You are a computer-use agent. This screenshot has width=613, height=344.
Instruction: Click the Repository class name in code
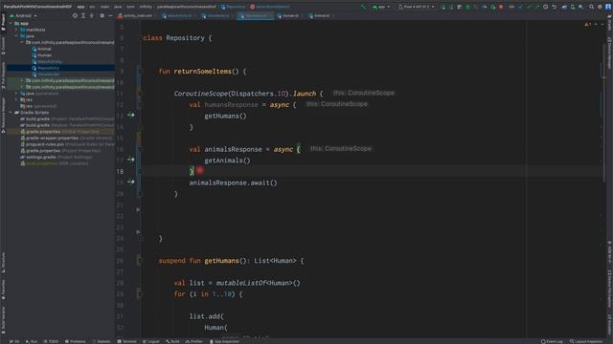185,38
